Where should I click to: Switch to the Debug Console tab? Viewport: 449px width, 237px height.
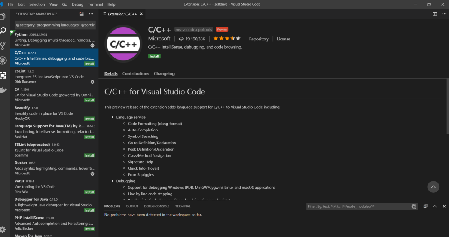pos(157,206)
